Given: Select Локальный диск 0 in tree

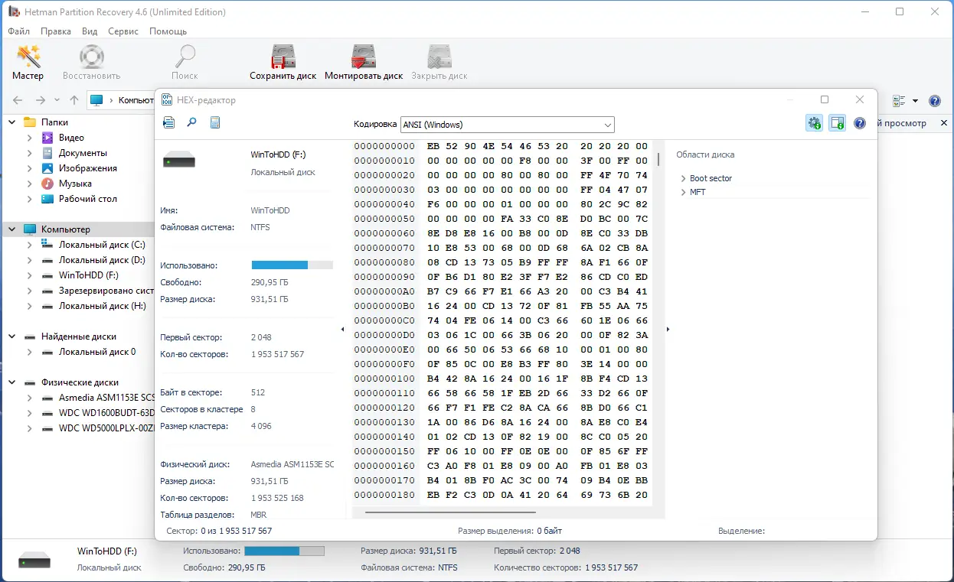Looking at the screenshot, I should click(x=97, y=352).
